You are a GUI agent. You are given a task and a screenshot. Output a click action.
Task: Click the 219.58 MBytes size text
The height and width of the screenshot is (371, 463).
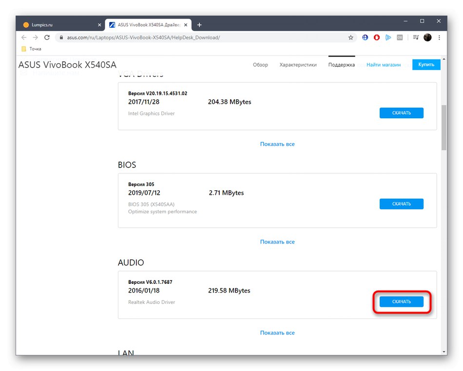pos(229,291)
